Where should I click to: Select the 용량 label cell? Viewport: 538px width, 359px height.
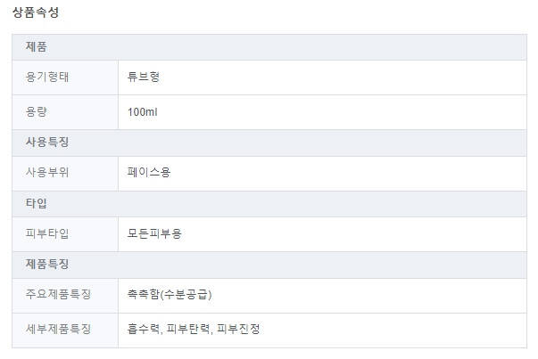(x=37, y=112)
